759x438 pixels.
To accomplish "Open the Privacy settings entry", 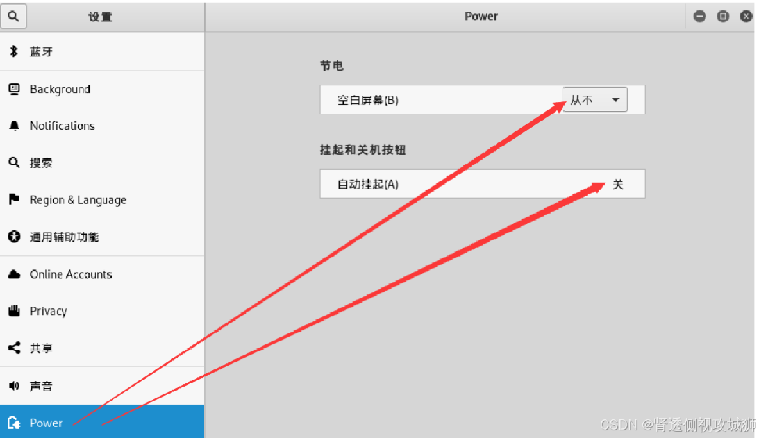I will pyautogui.click(x=102, y=311).
